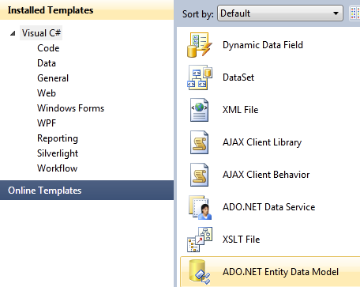Select the Web category
This screenshot has height=287, width=360.
[x=47, y=93]
